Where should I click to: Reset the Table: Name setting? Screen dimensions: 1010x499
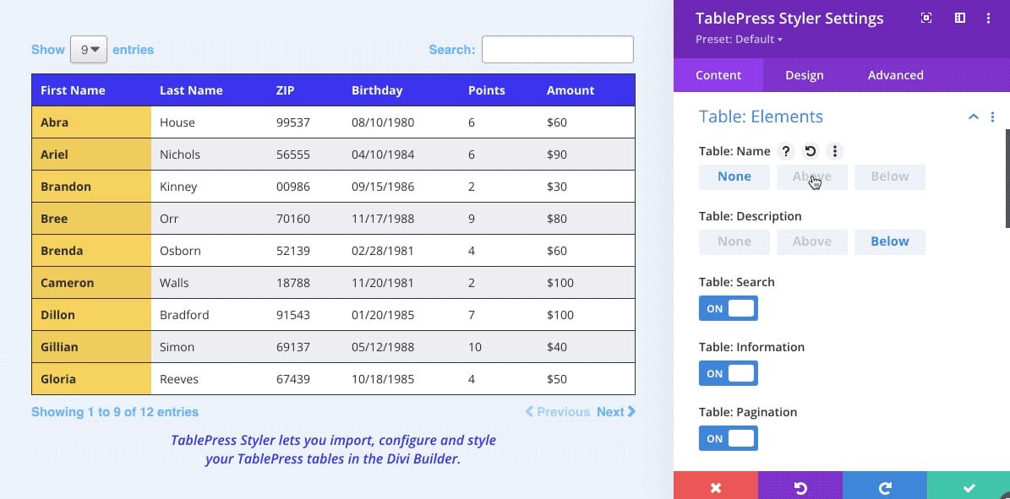click(811, 151)
